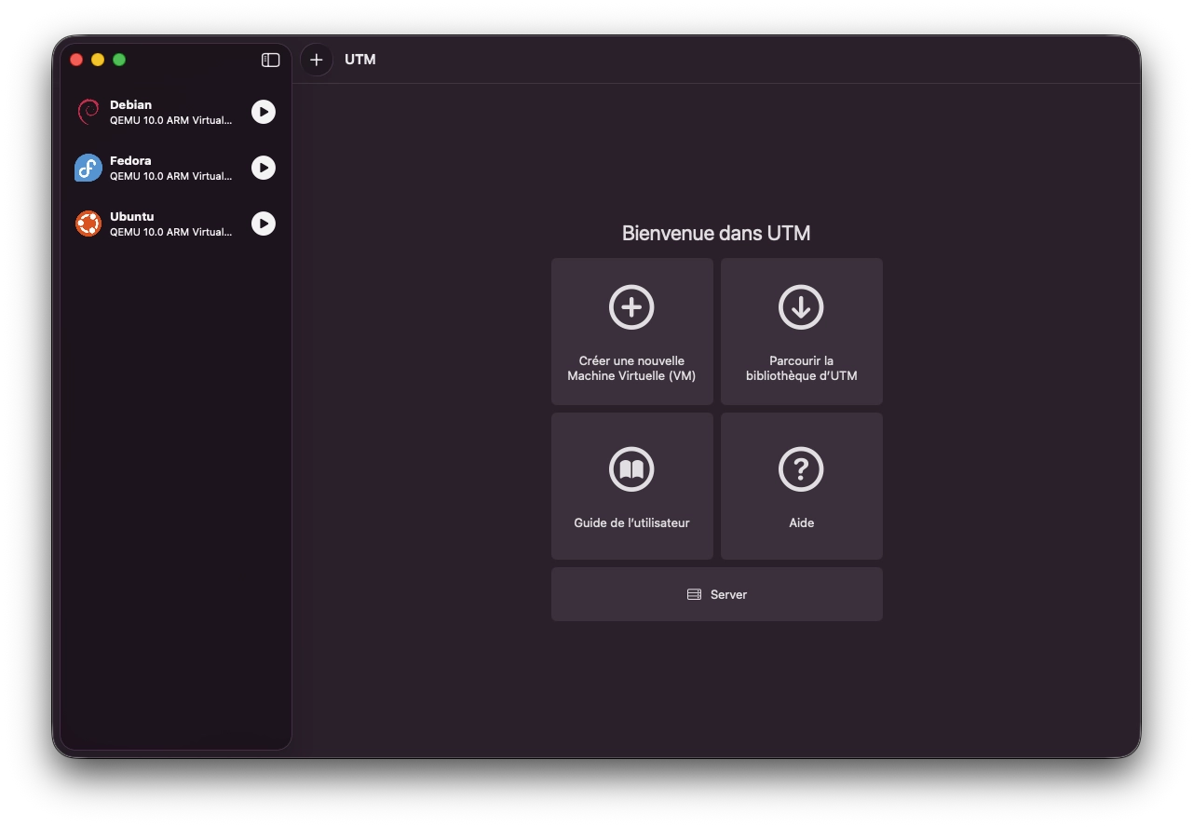This screenshot has height=827, width=1193.
Task: Click the Server button
Action: coord(717,594)
